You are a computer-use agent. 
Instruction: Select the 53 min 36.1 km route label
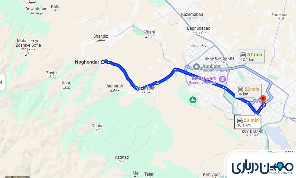248,122
